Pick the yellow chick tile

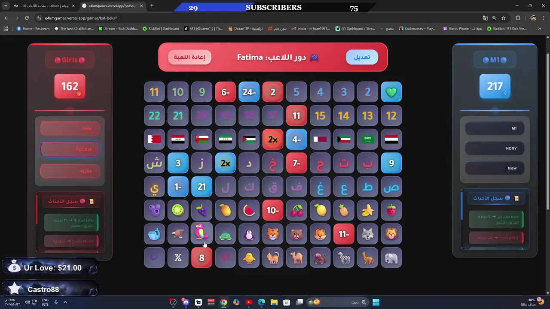[x=249, y=257]
